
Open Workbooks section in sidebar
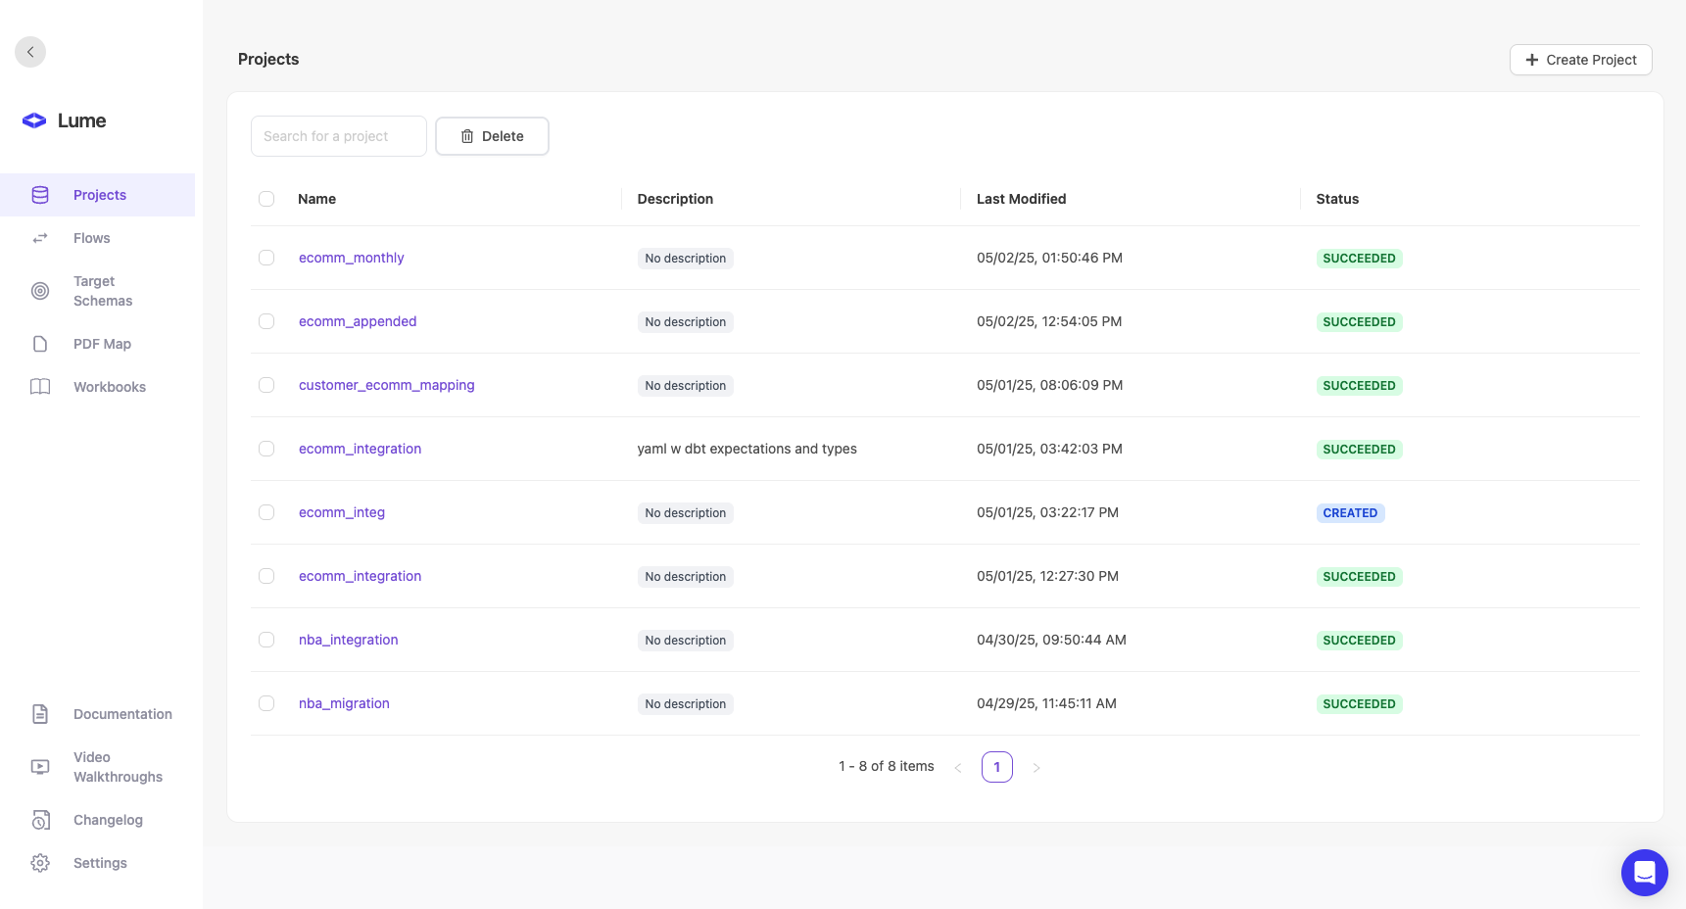click(98, 387)
